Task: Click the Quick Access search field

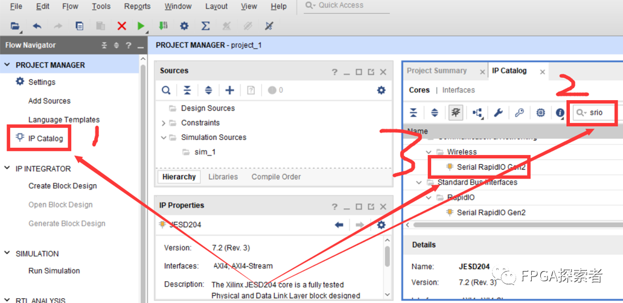Action: (x=347, y=5)
